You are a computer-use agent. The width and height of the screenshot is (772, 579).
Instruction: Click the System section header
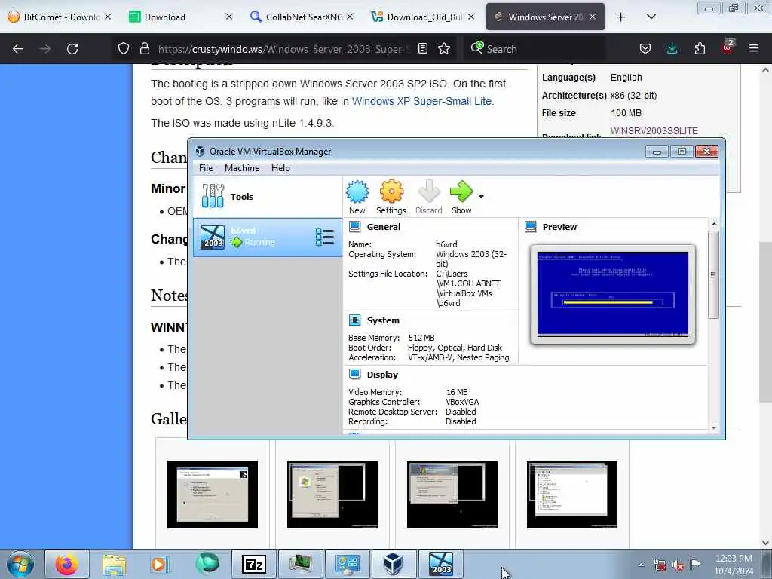pos(383,320)
